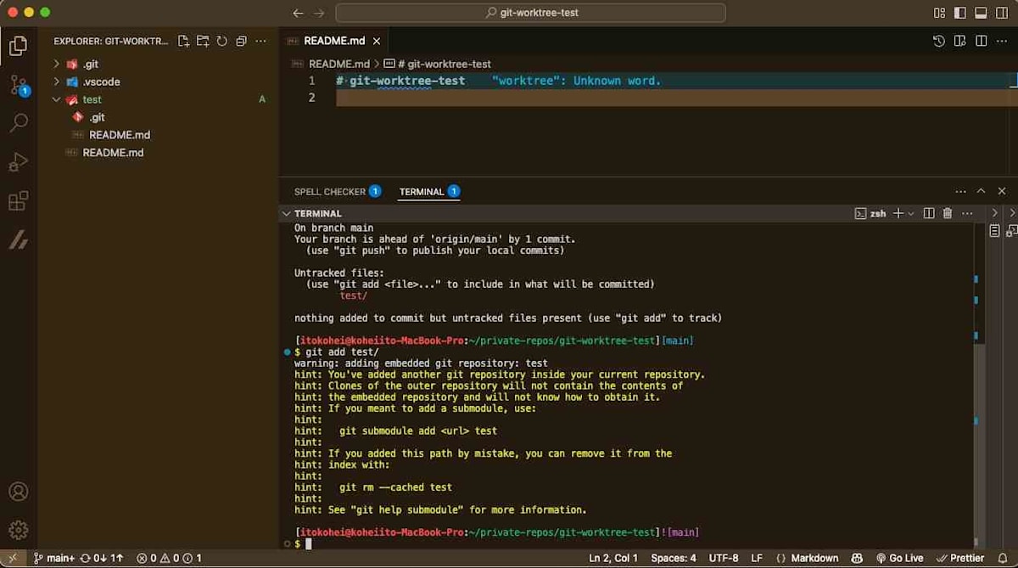Kill the terminal with trash icon
The image size is (1018, 568).
click(948, 213)
